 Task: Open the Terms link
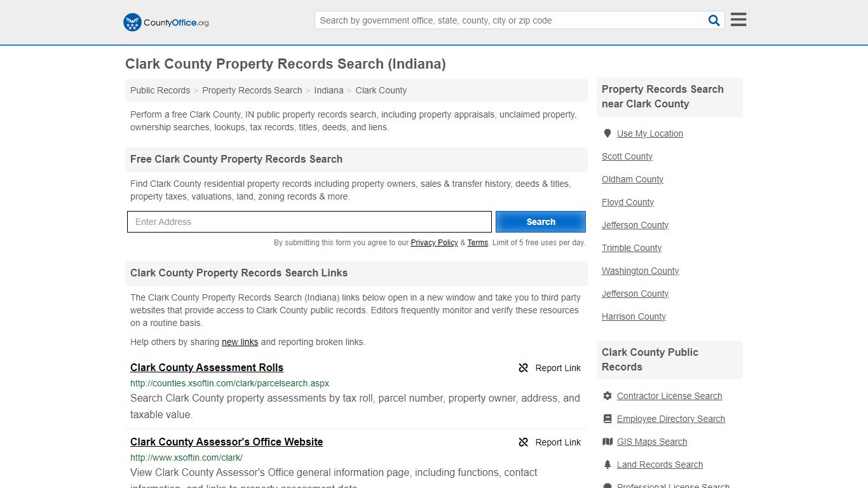(478, 243)
